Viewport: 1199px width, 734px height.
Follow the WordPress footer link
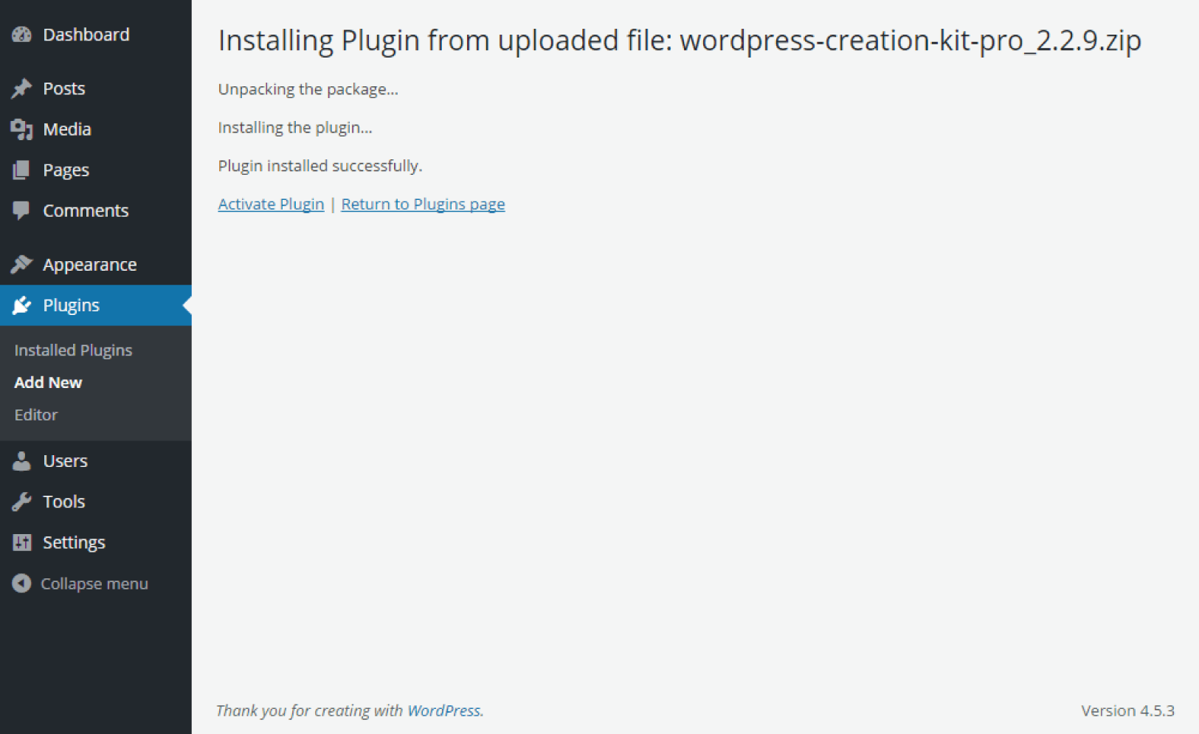444,710
